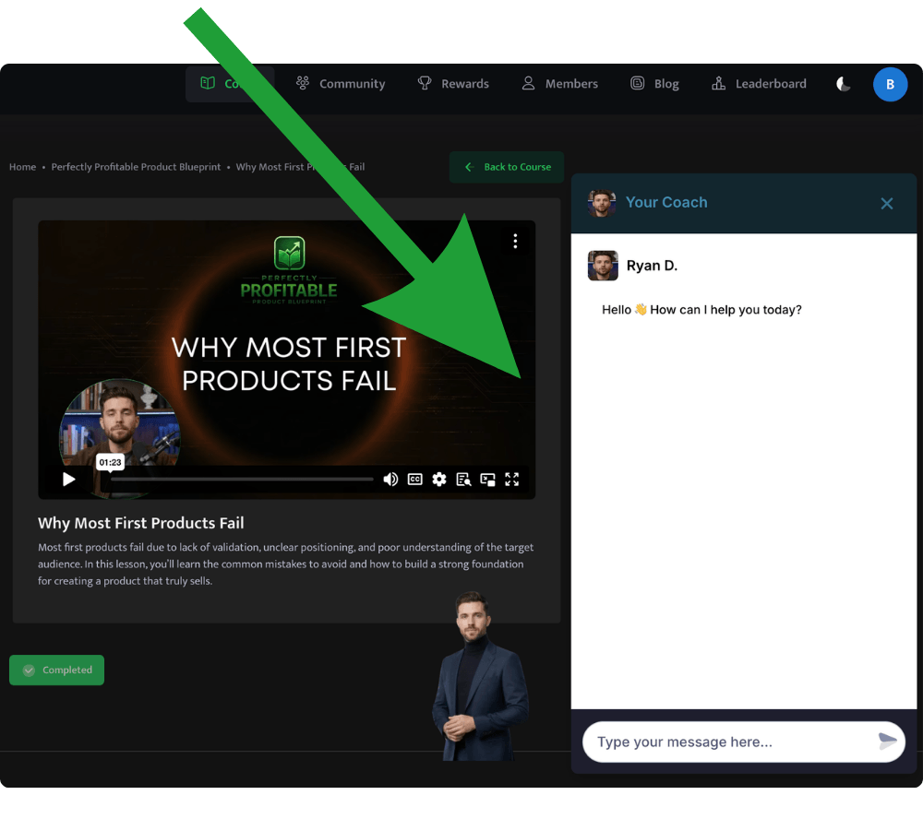This screenshot has height=819, width=923.
Task: Toggle dark mode moon icon
Action: (x=843, y=84)
